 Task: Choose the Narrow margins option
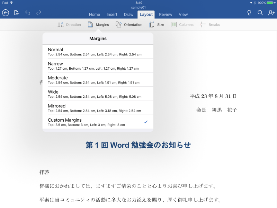pos(98,66)
